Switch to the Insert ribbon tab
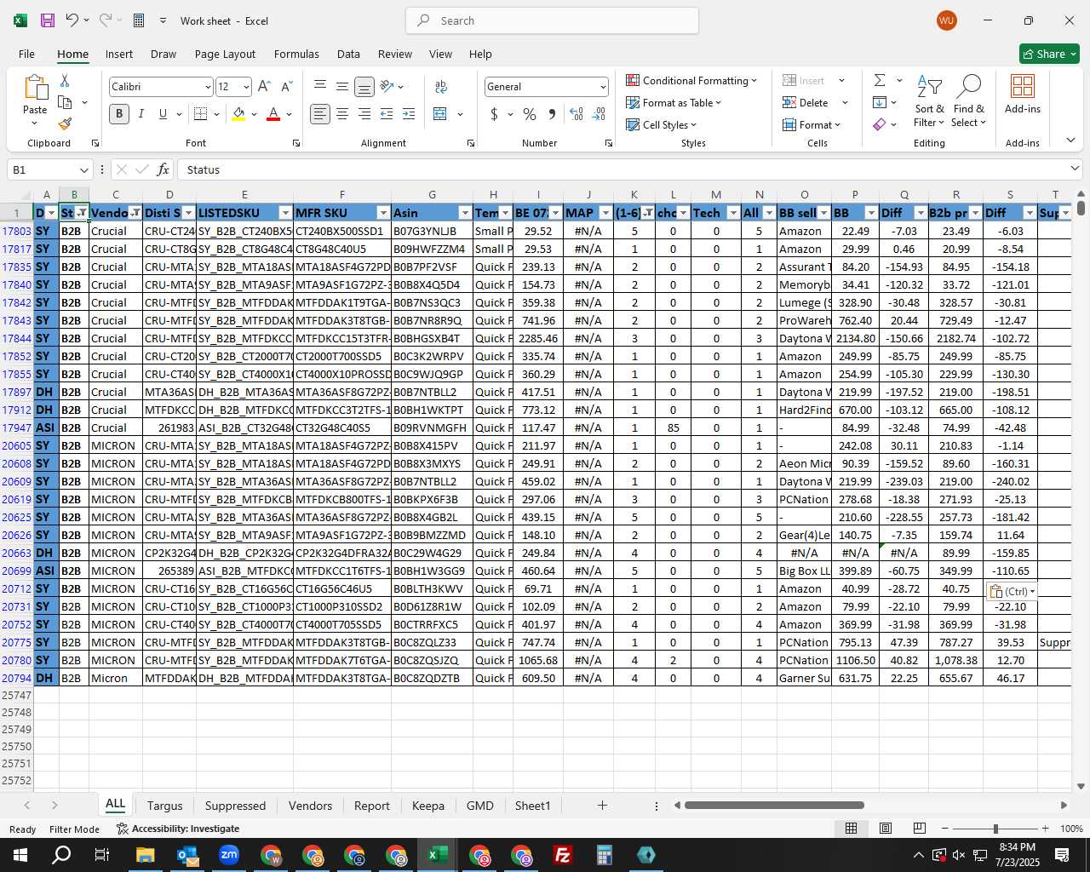The image size is (1090, 872). tap(119, 54)
